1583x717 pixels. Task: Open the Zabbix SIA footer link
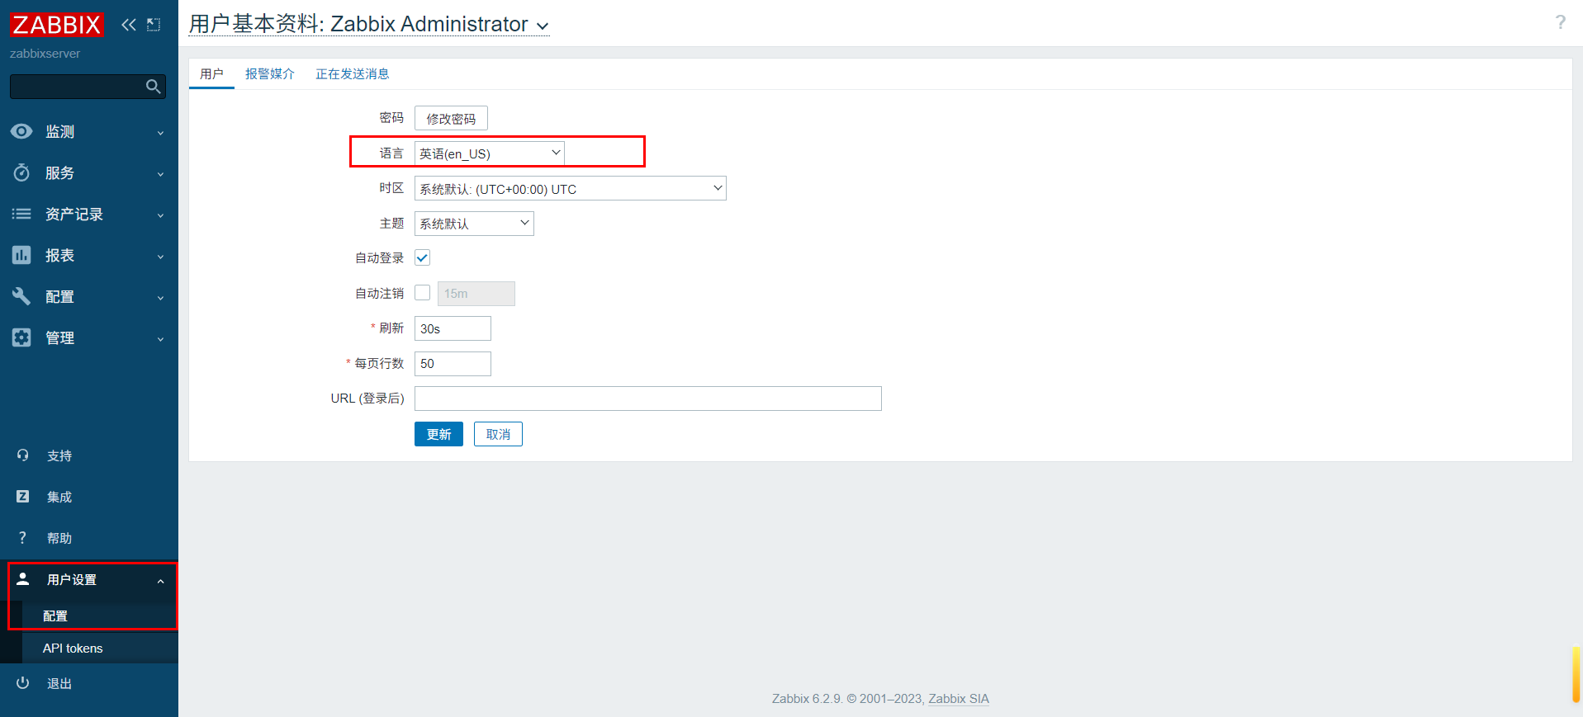point(958,698)
